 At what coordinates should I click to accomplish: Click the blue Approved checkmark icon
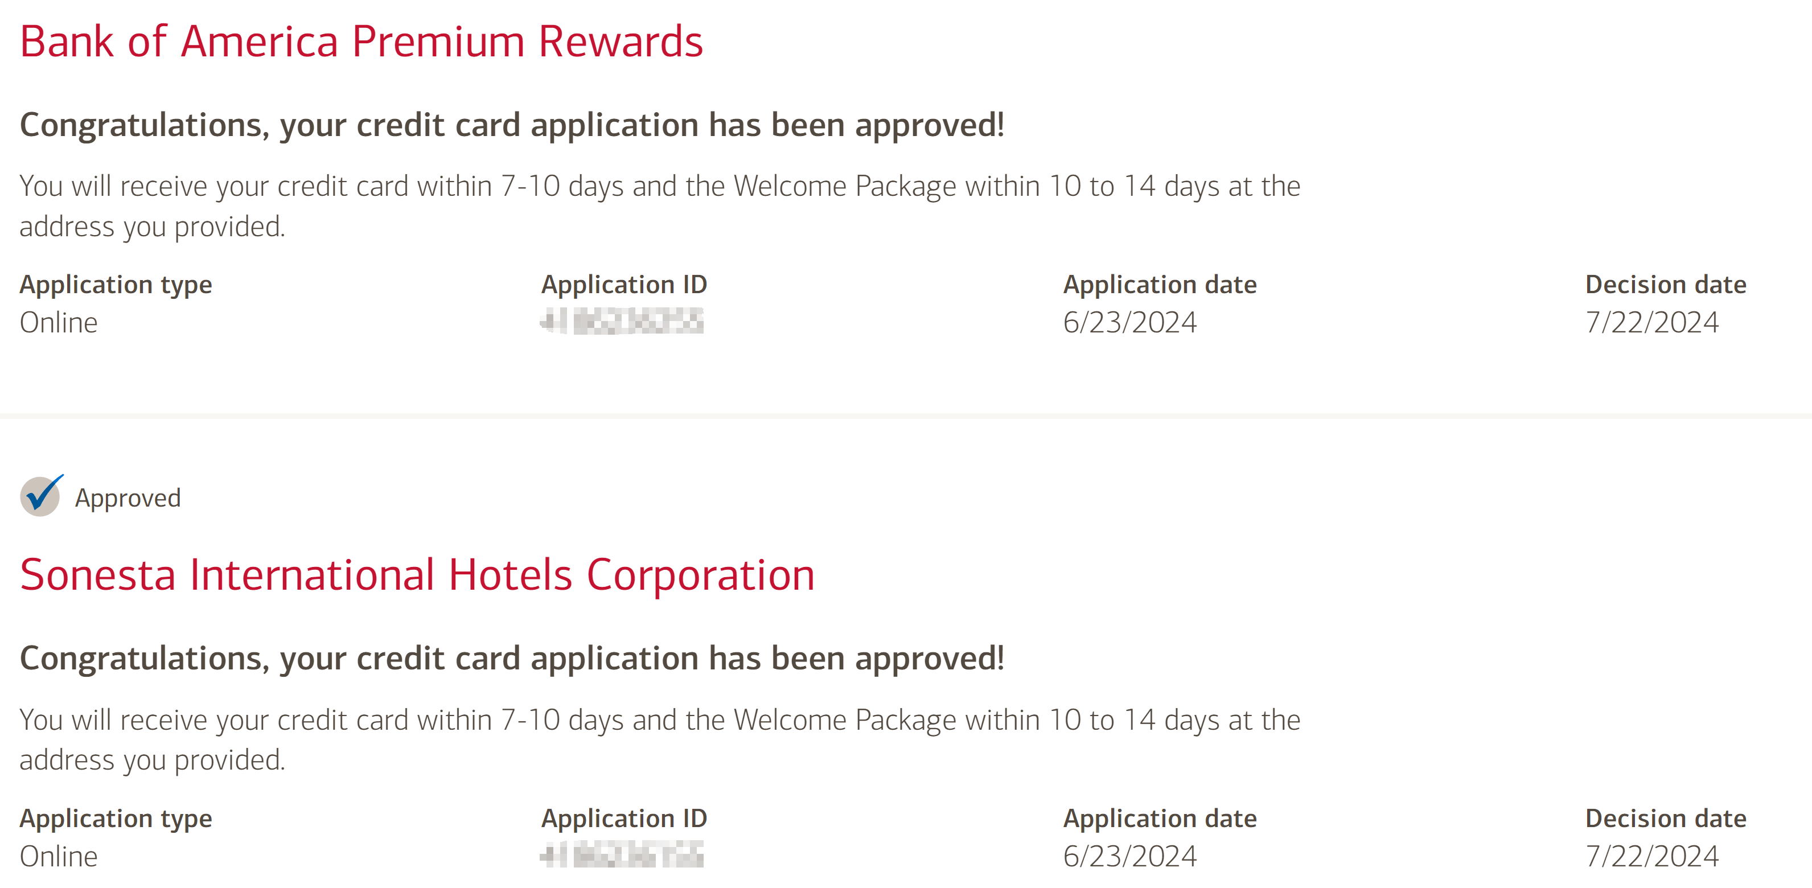(41, 496)
